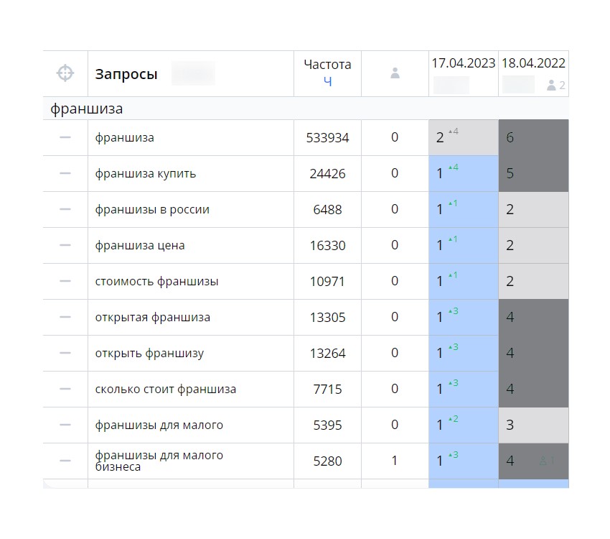The height and width of the screenshot is (539, 610).
Task: Click dark gray position cell showing 6
Action: point(533,137)
